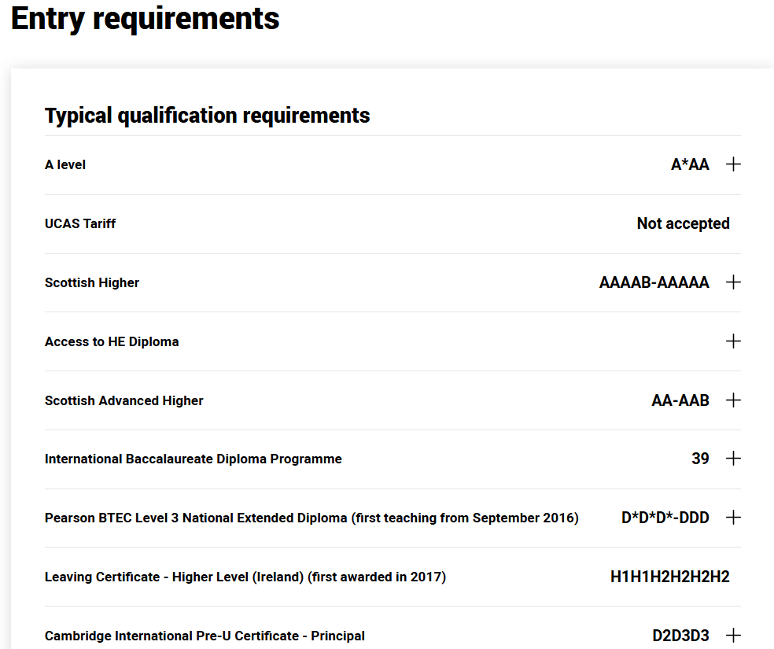Click the 'Not accepted' value
774x649 pixels.
[684, 223]
